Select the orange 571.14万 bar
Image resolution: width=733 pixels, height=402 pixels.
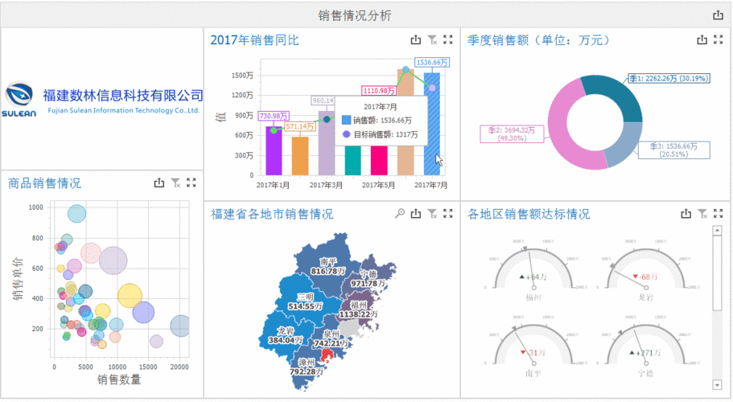tap(300, 156)
